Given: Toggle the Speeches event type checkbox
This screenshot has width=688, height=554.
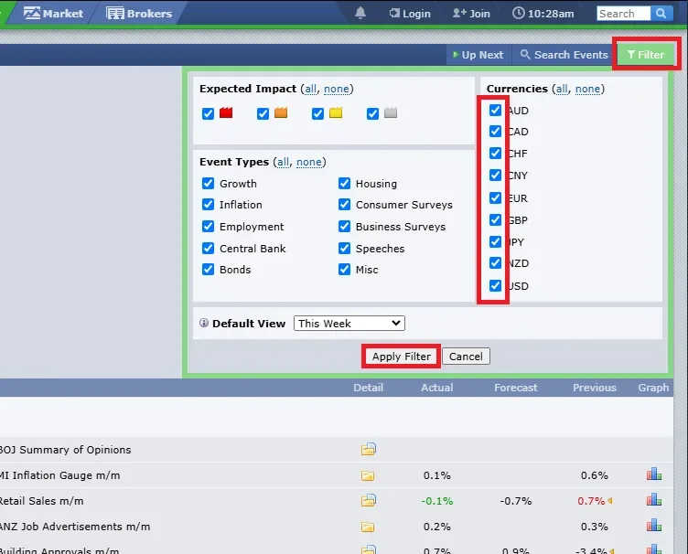Looking at the screenshot, I should click(x=344, y=248).
